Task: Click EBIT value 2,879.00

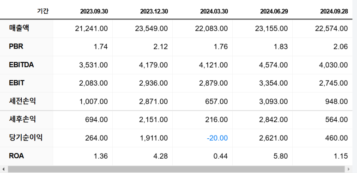Action: pos(213,83)
